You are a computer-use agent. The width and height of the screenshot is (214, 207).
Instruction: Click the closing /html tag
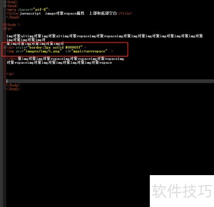pyautogui.click(x=13, y=89)
